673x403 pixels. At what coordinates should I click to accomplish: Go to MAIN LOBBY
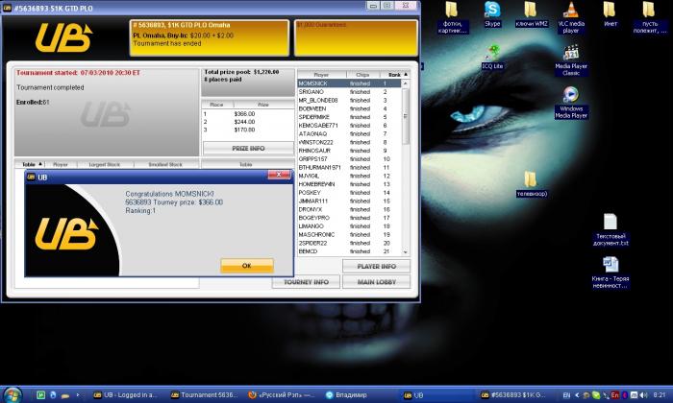point(377,282)
